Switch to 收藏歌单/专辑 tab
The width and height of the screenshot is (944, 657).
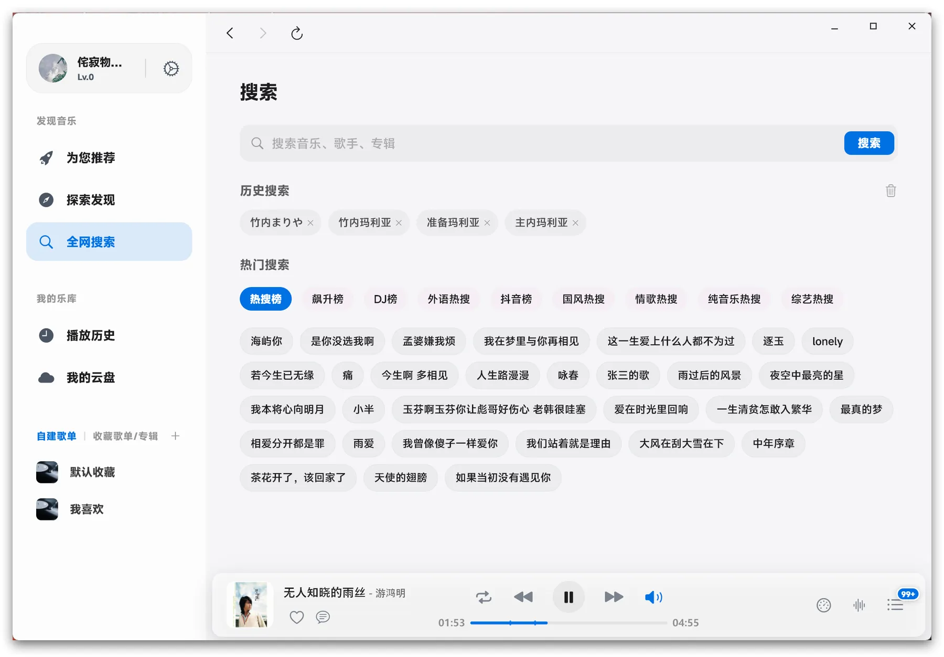pos(125,436)
